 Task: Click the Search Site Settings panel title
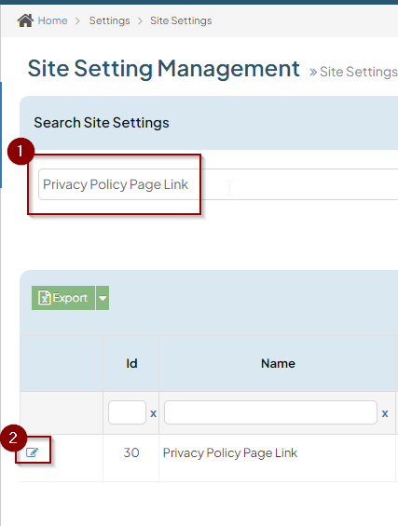point(102,123)
